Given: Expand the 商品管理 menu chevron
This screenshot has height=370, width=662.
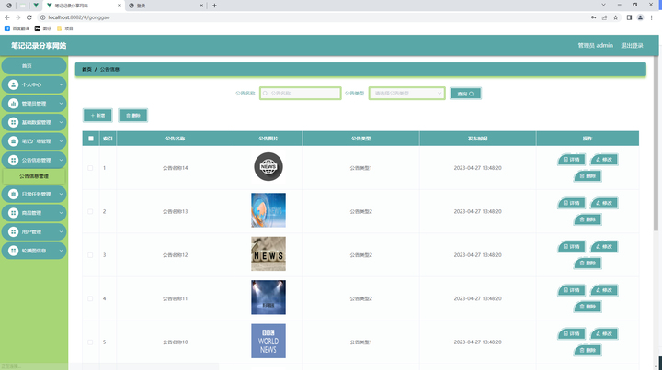Looking at the screenshot, I should click(x=61, y=213).
